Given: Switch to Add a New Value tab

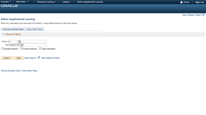Looking at the screenshot, I should (35, 29).
